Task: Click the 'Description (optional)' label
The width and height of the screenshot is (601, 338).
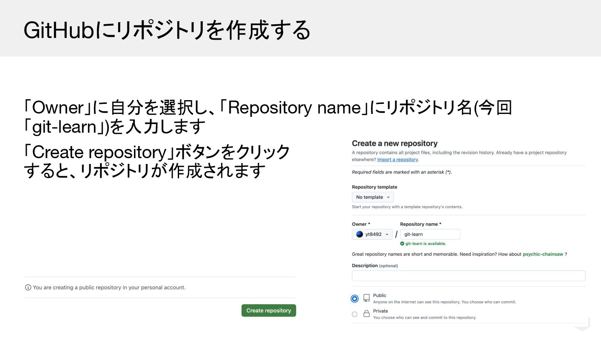Action: coord(375,266)
